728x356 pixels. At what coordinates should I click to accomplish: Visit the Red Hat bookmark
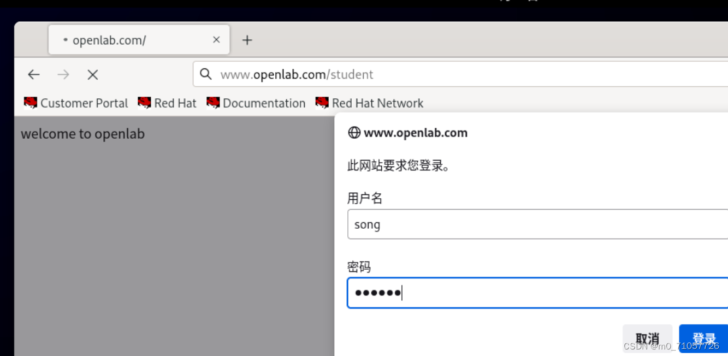pyautogui.click(x=175, y=103)
